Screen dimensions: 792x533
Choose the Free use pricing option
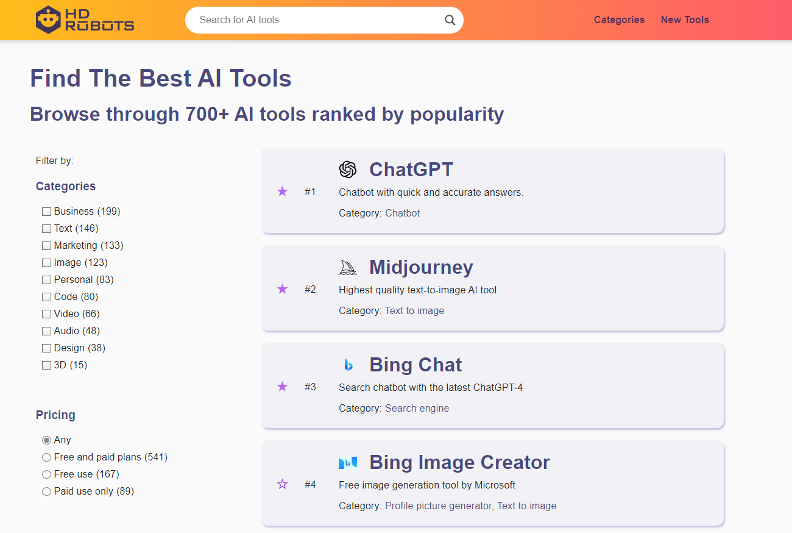click(46, 474)
